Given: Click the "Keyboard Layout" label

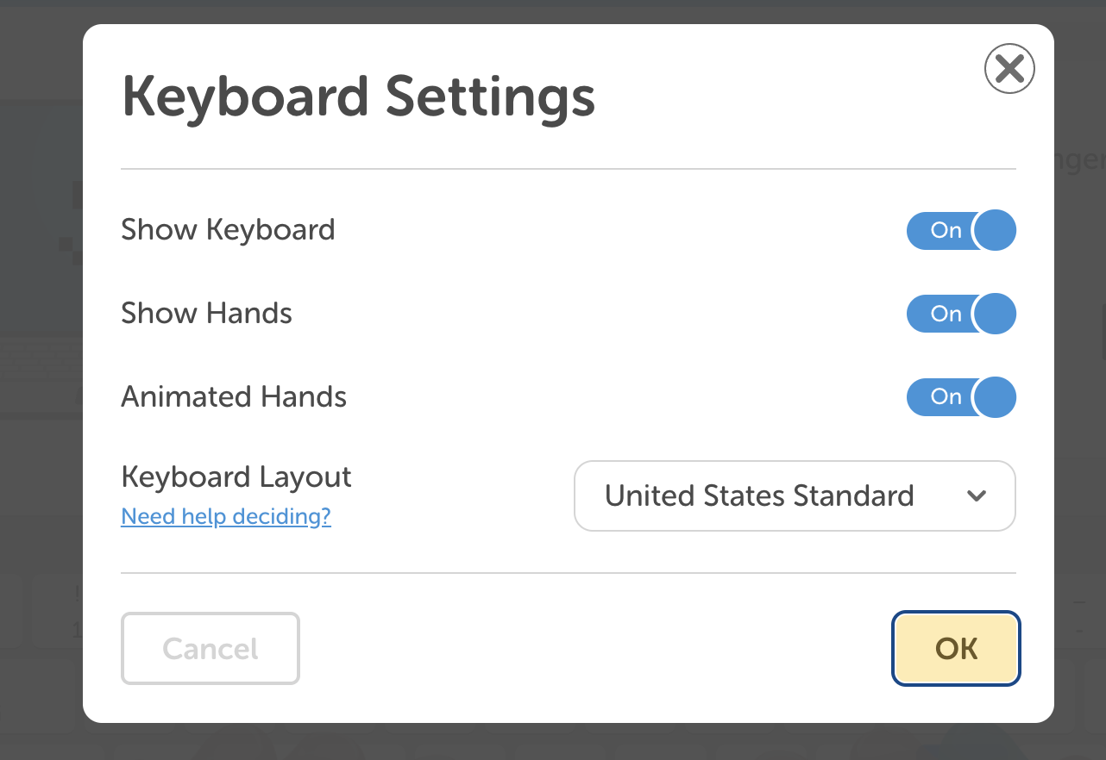Looking at the screenshot, I should tap(236, 477).
